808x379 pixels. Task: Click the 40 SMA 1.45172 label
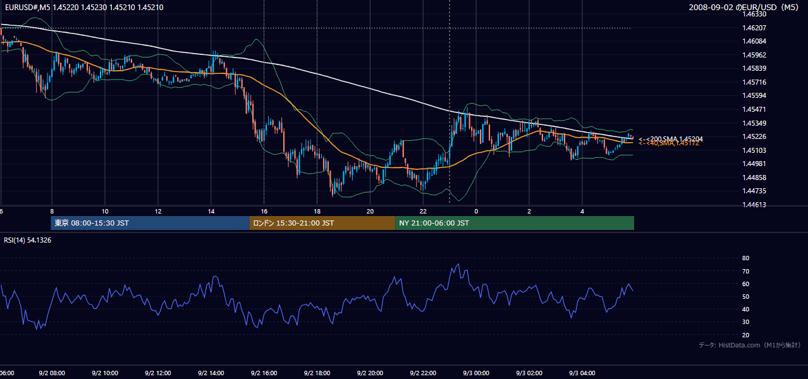[x=669, y=143]
